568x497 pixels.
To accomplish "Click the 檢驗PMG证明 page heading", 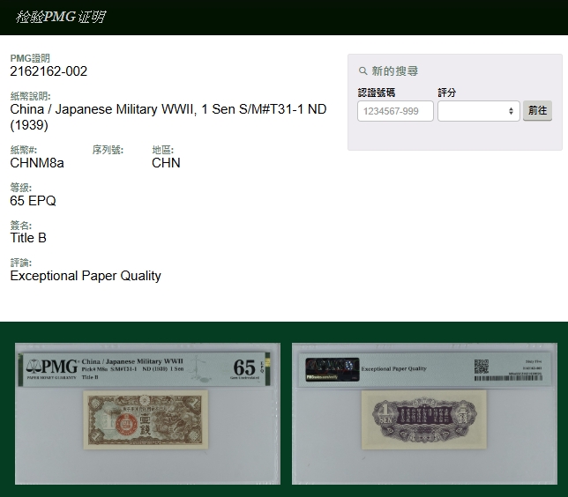I will [61, 17].
